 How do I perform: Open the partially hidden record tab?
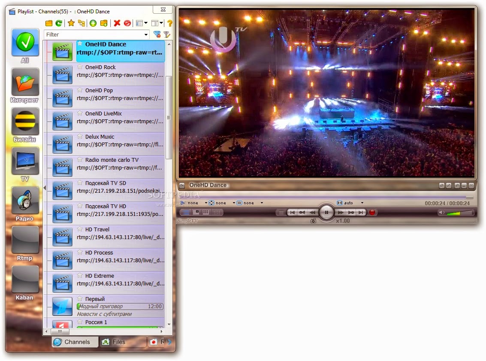(x=157, y=342)
